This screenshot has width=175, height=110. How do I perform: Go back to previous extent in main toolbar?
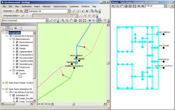coord(90,20)
